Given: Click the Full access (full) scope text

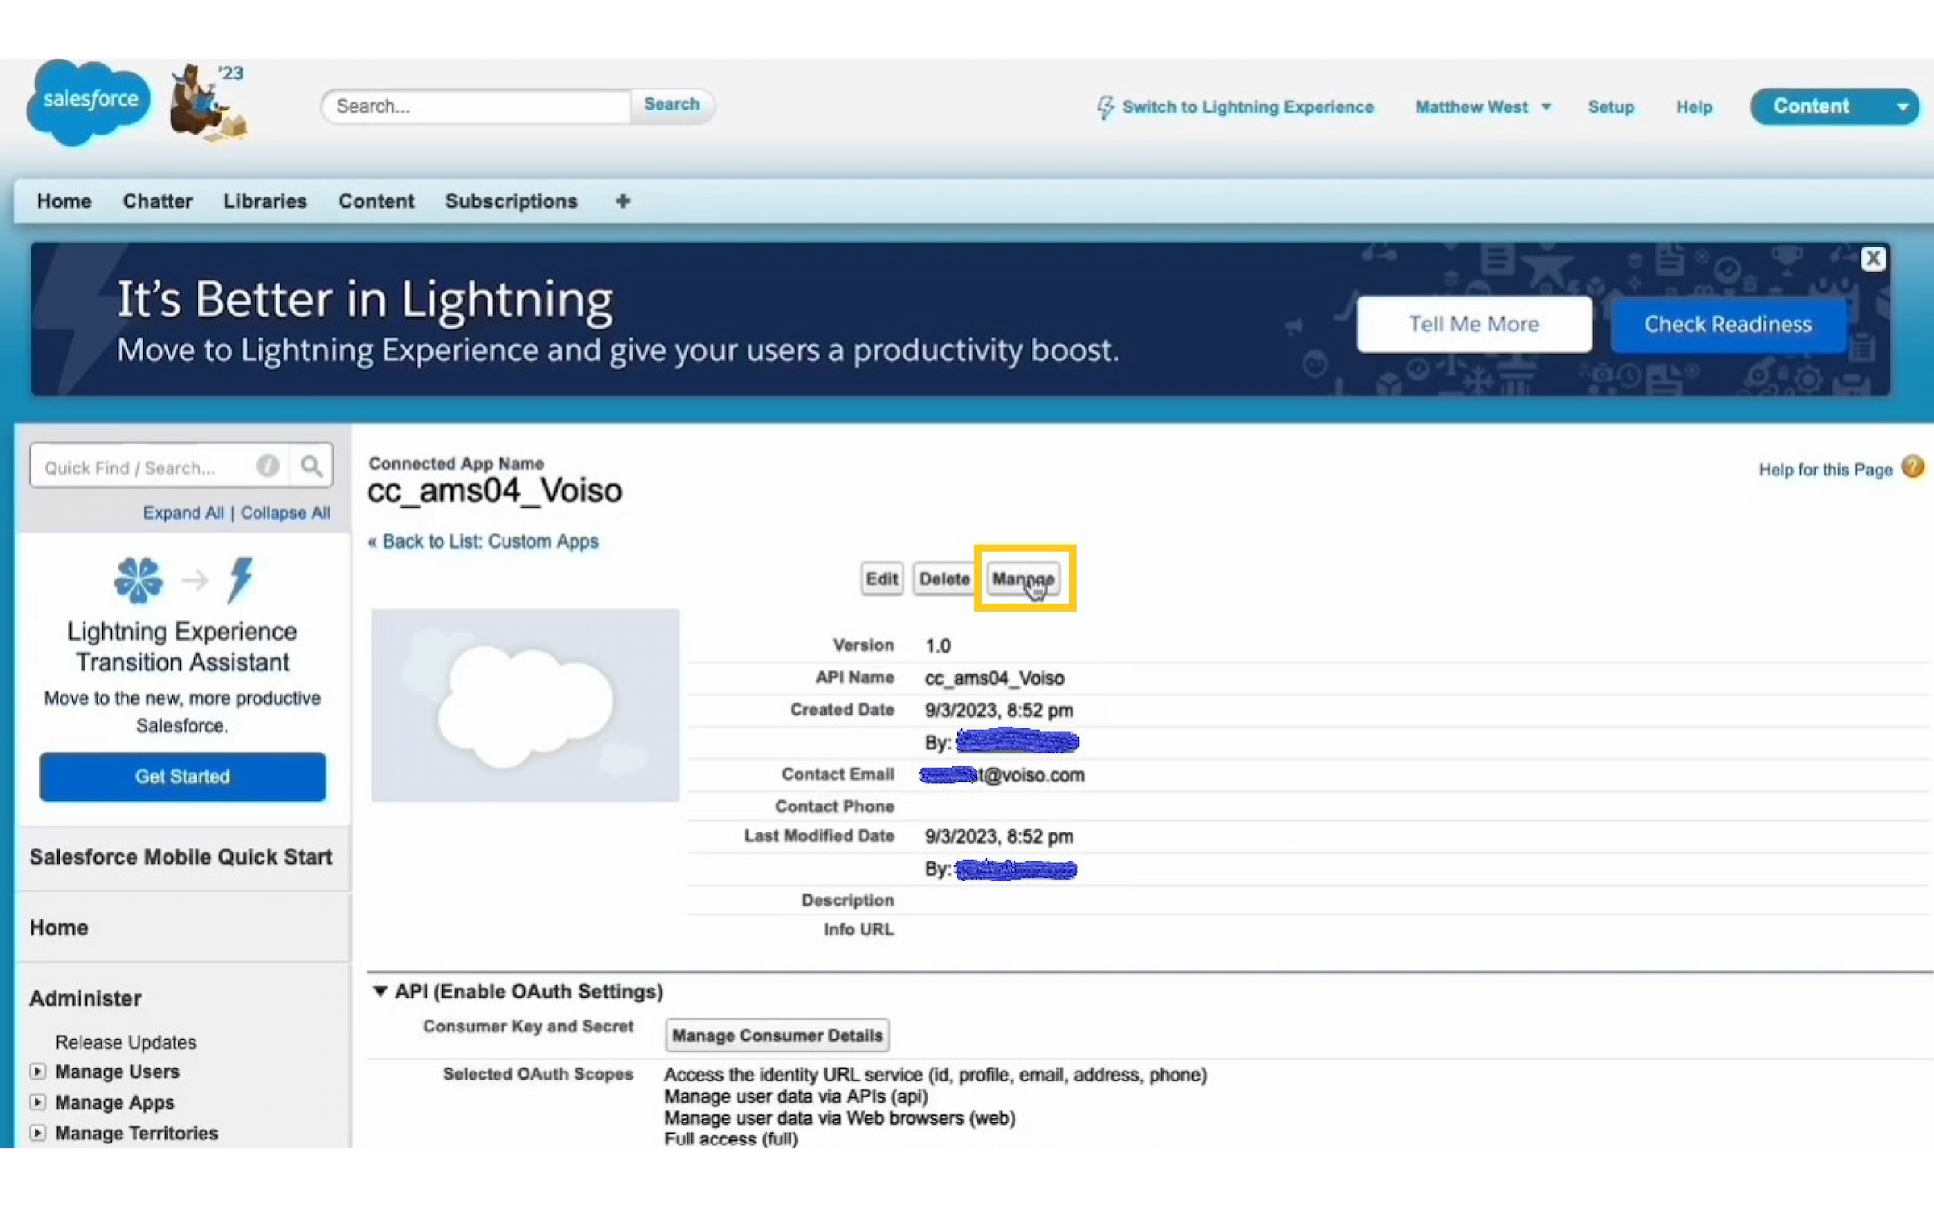Looking at the screenshot, I should tap(731, 1139).
